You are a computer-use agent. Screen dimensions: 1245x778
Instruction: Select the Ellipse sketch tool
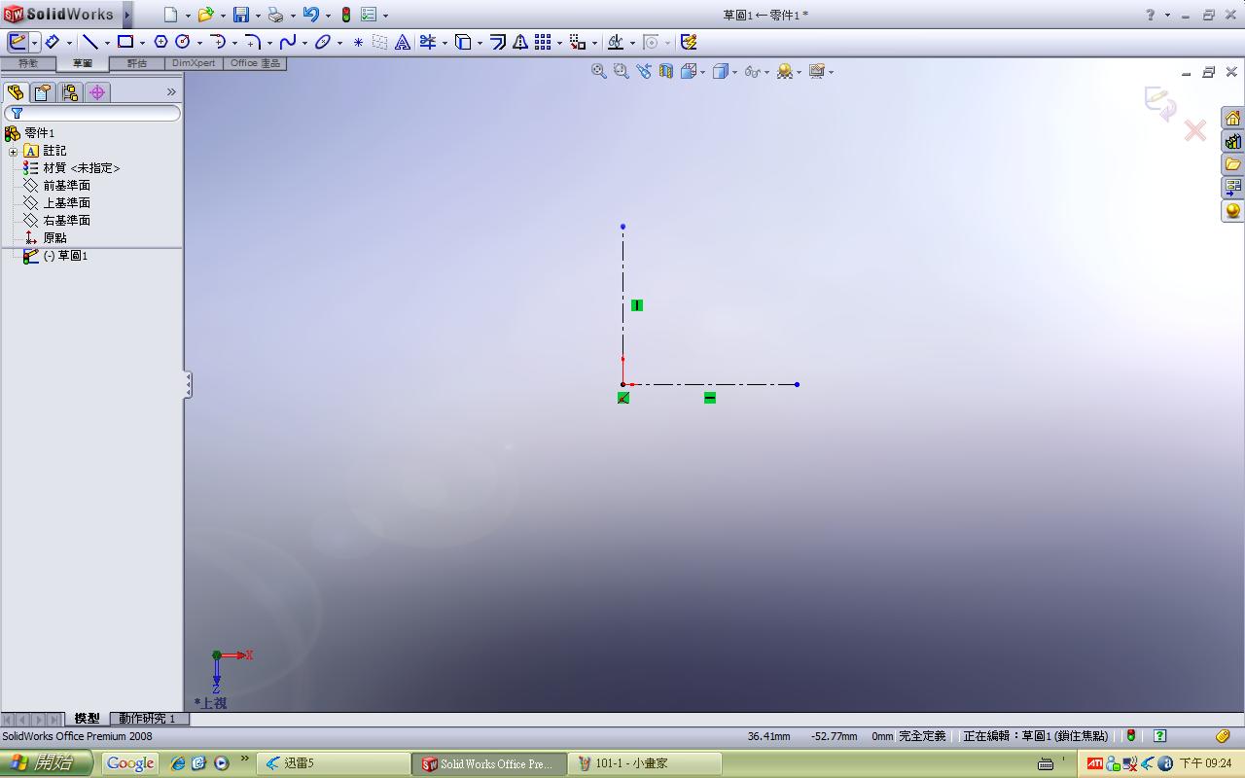coord(323,42)
